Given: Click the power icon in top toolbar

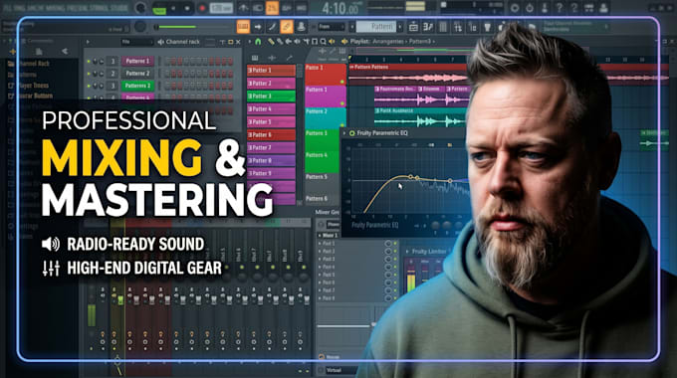Looking at the screenshot, I should (530, 8).
